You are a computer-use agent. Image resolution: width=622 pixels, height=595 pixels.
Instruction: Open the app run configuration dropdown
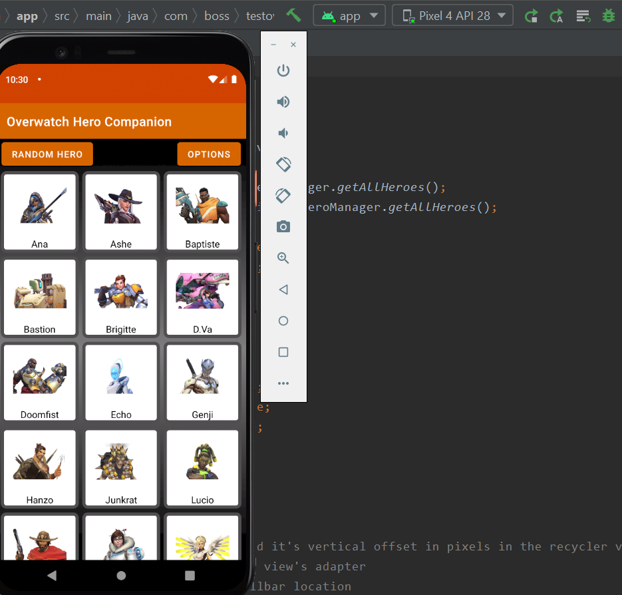tap(349, 15)
